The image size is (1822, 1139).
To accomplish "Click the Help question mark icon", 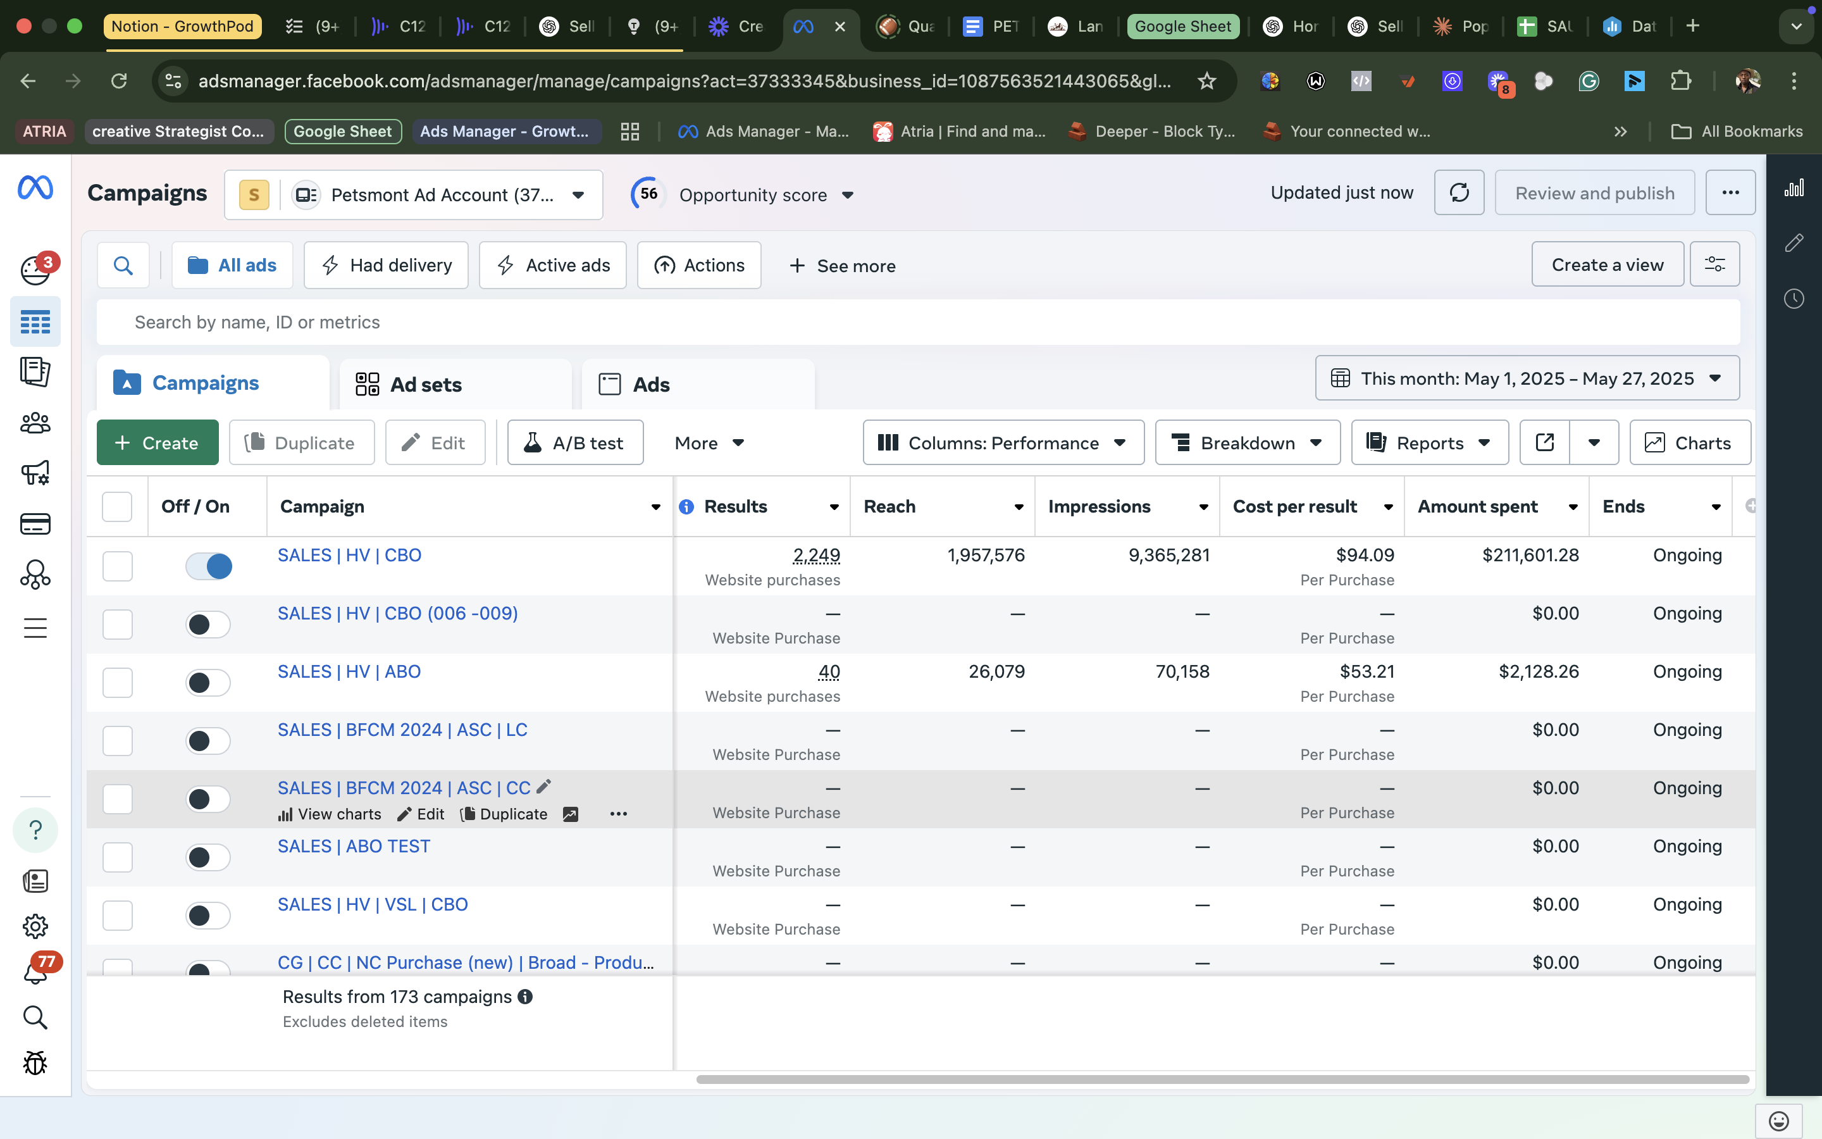I will click(x=35, y=830).
